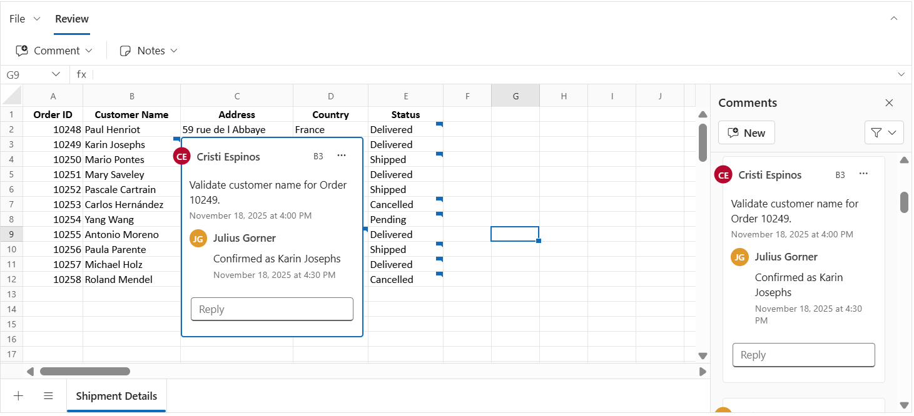Image resolution: width=914 pixels, height=416 pixels.
Task: Click the Reply field in popup comment
Action: pos(272,309)
